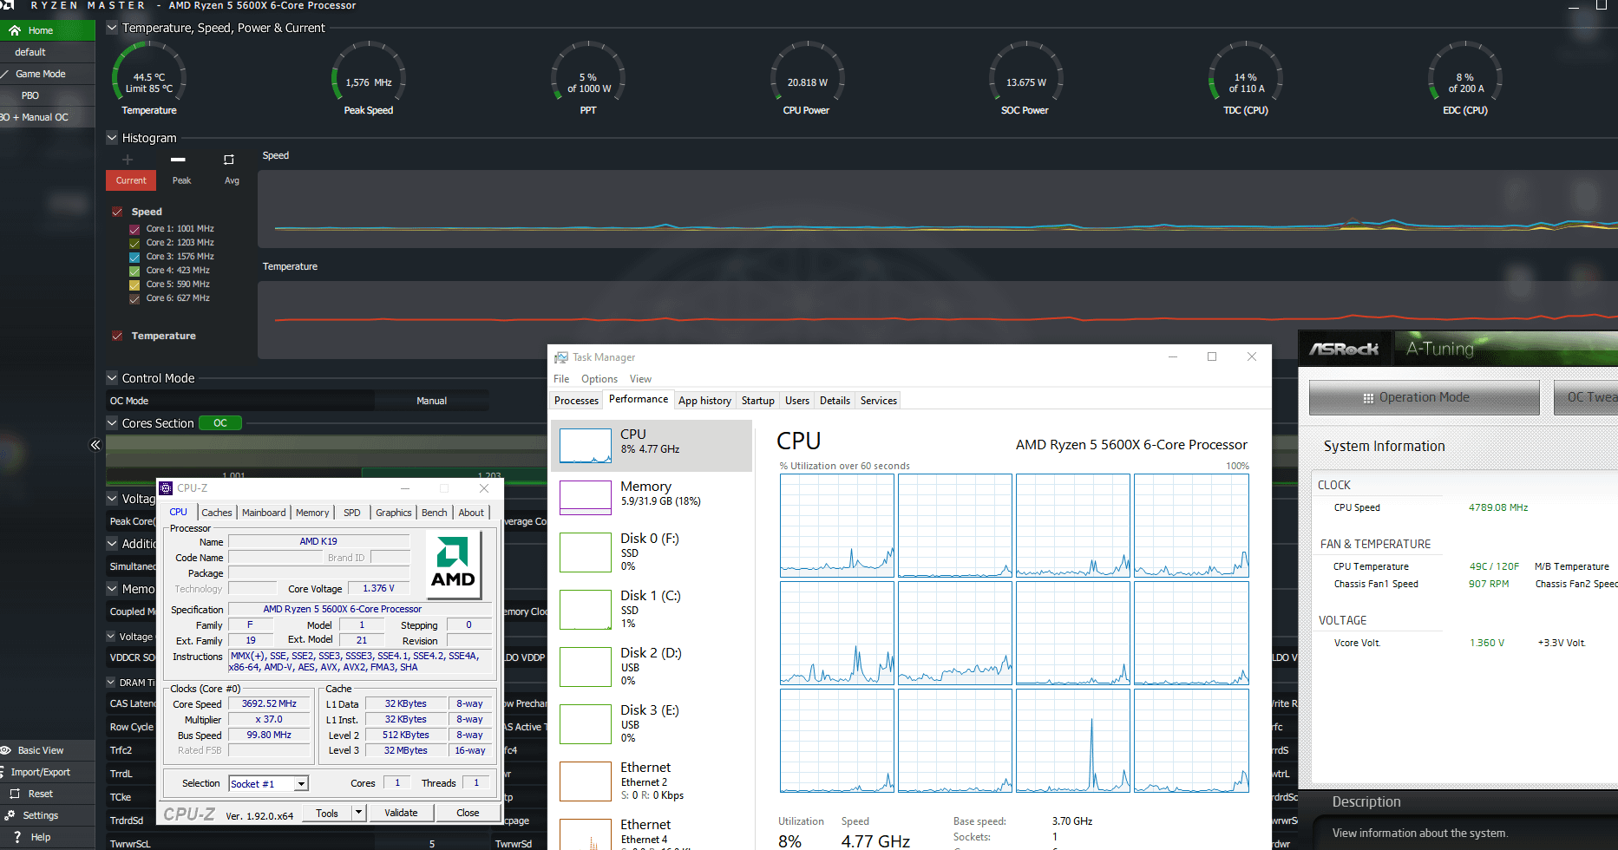
Task: Toggle the Temperature checkbox in the histogram legend
Action: pos(117,336)
